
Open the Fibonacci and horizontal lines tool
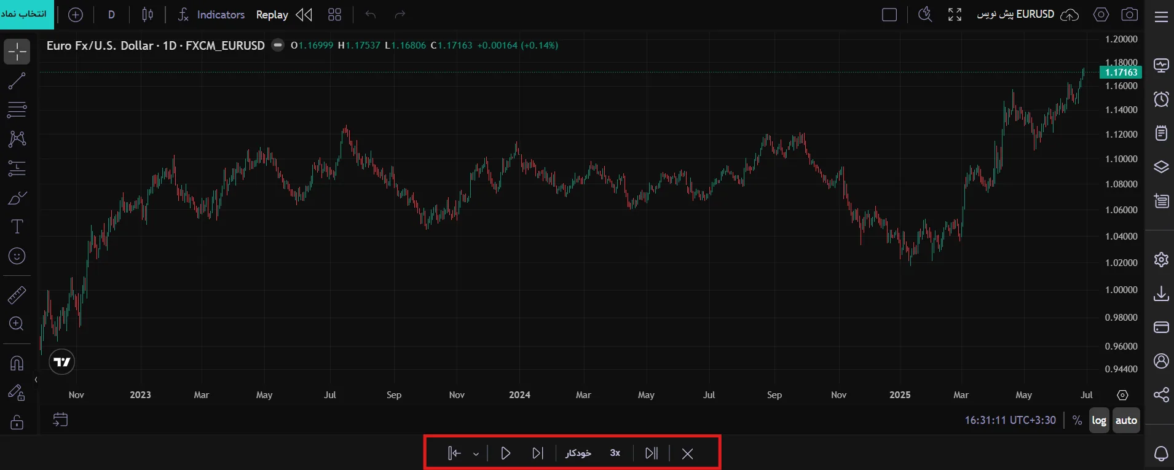(17, 110)
